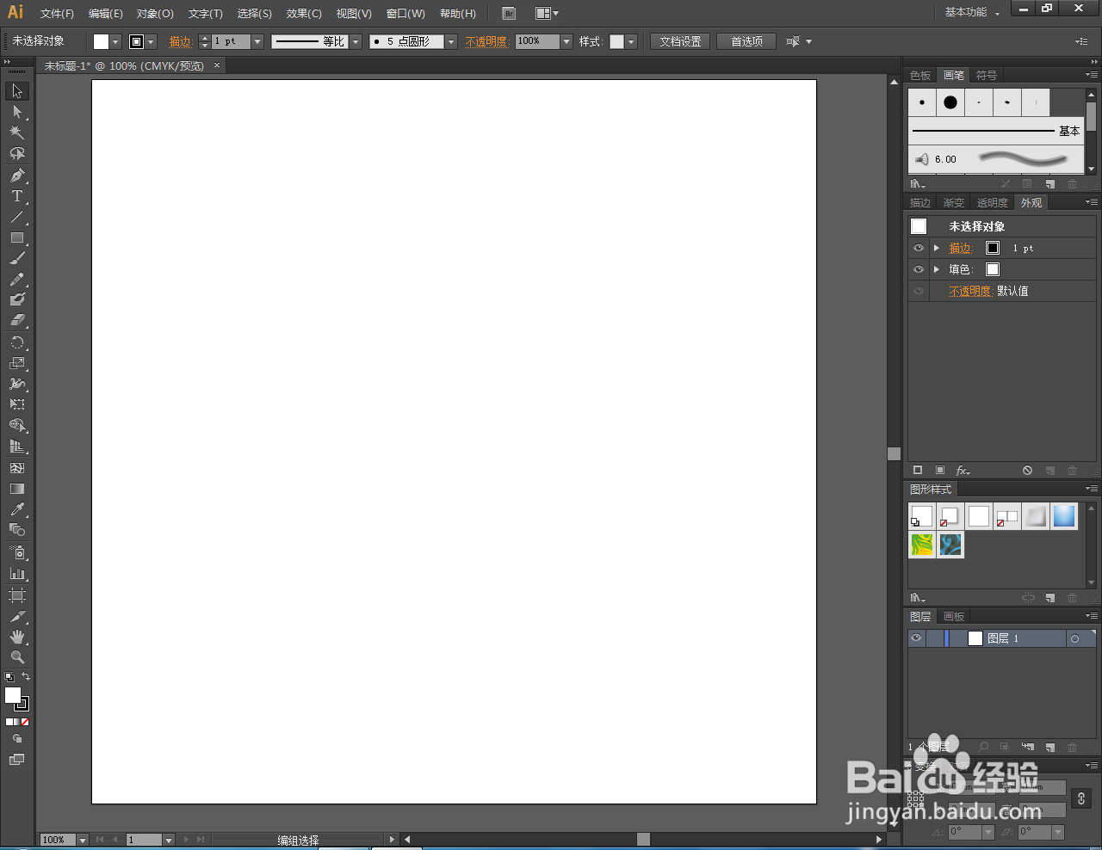This screenshot has height=850, width=1102.
Task: Click the 文档设置 button
Action: click(x=680, y=41)
